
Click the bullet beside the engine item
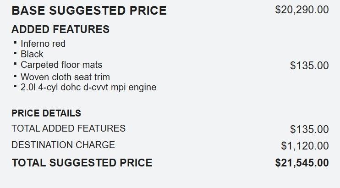(15, 86)
